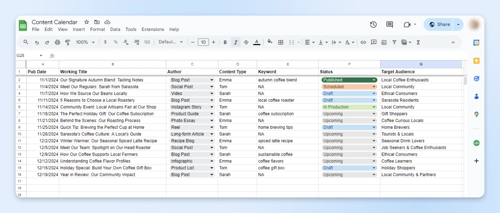Open the functions sigma icon
This screenshot has height=213, width=500.
coord(418,42)
